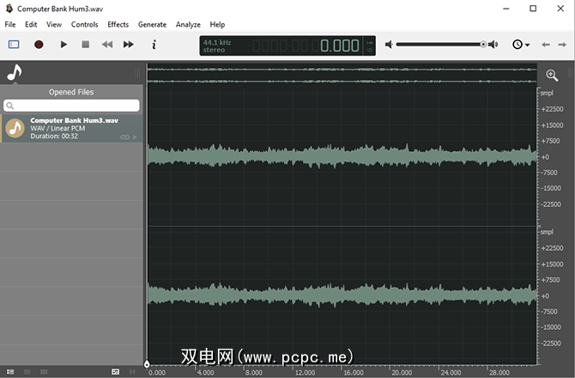
Task: Click the Fast Forward button
Action: (129, 45)
